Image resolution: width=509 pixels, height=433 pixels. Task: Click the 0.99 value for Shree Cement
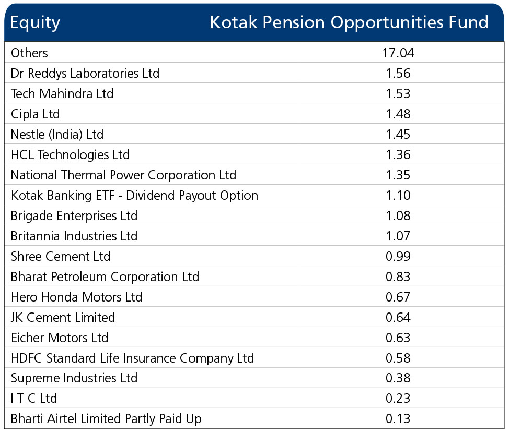point(398,256)
